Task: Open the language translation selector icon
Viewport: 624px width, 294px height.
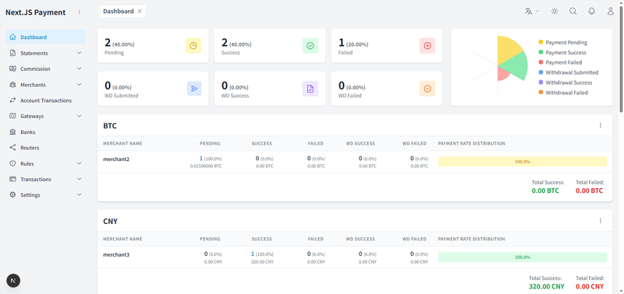Action: tap(532, 11)
